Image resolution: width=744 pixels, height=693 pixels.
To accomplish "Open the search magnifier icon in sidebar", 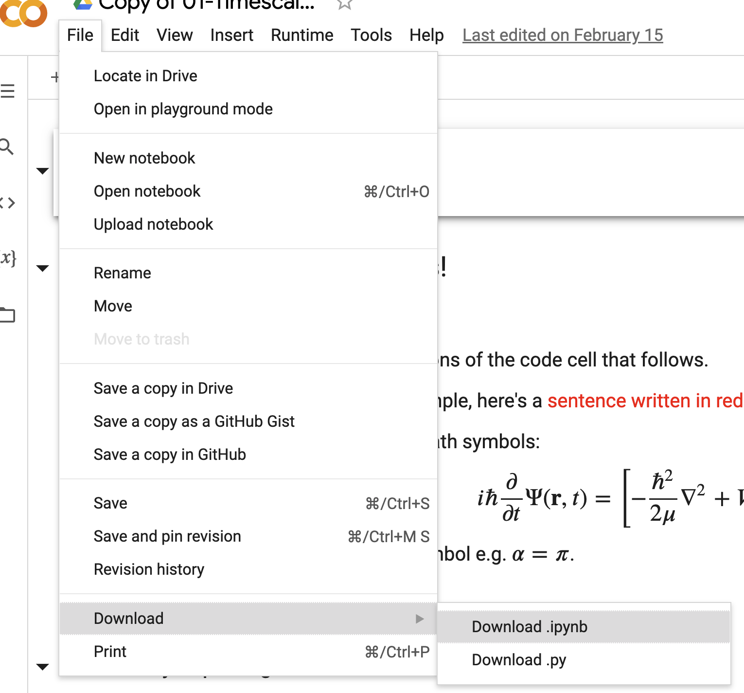I will tap(7, 146).
